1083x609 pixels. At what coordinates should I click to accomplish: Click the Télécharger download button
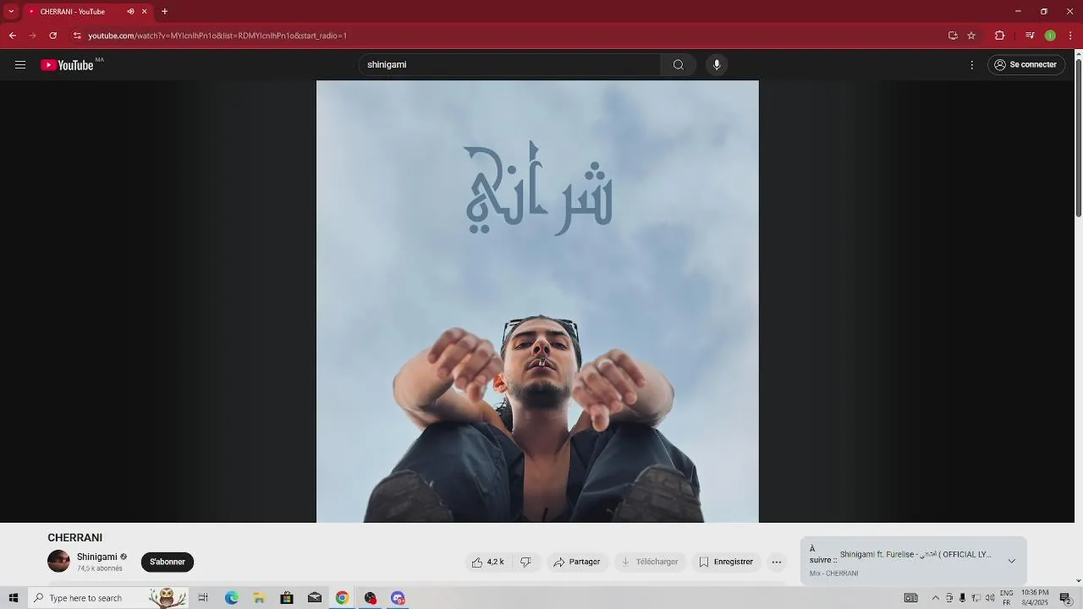650,562
